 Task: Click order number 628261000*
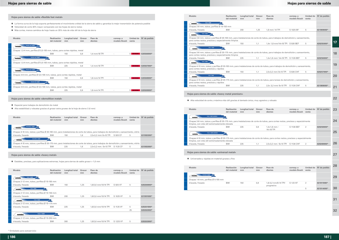pos(147,207)
